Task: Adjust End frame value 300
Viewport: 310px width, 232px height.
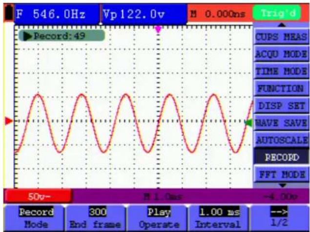Action: [96, 218]
